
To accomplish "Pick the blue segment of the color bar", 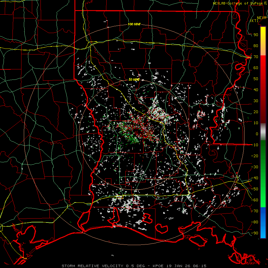I will [263, 223].
